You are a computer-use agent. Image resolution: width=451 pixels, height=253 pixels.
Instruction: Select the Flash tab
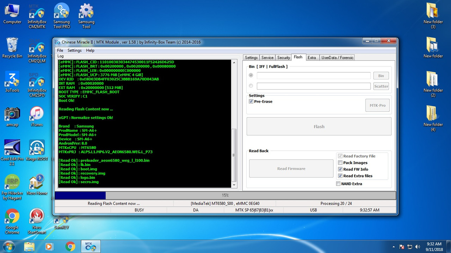[x=298, y=57]
